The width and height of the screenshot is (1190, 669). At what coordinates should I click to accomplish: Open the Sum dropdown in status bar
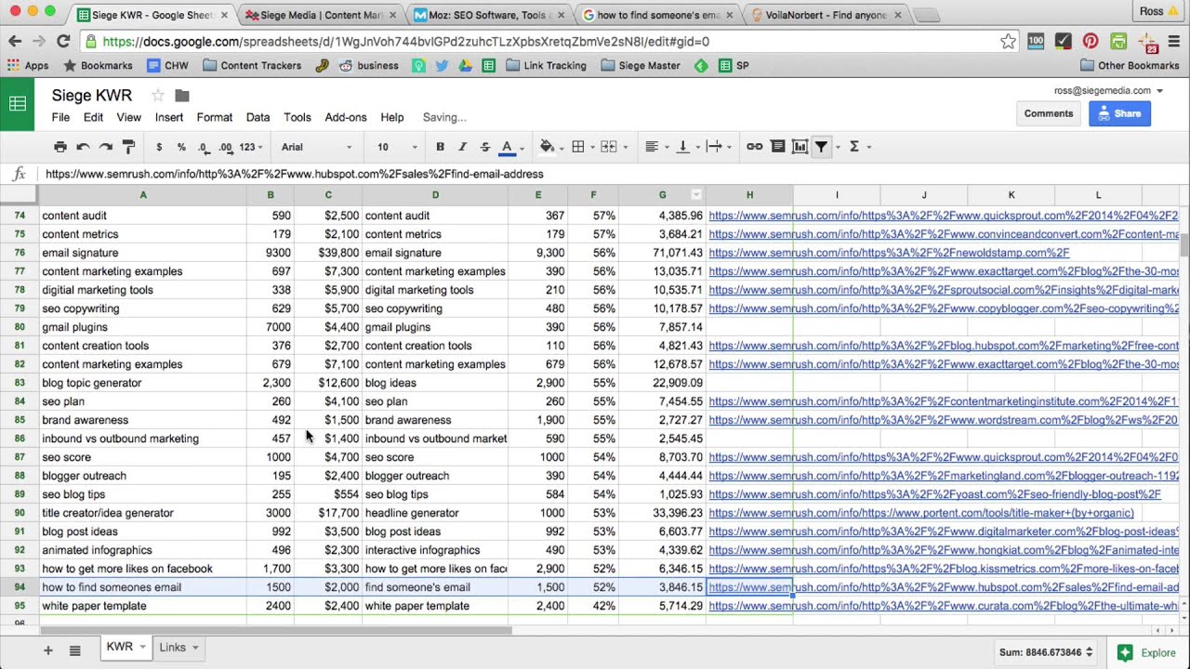(1044, 652)
